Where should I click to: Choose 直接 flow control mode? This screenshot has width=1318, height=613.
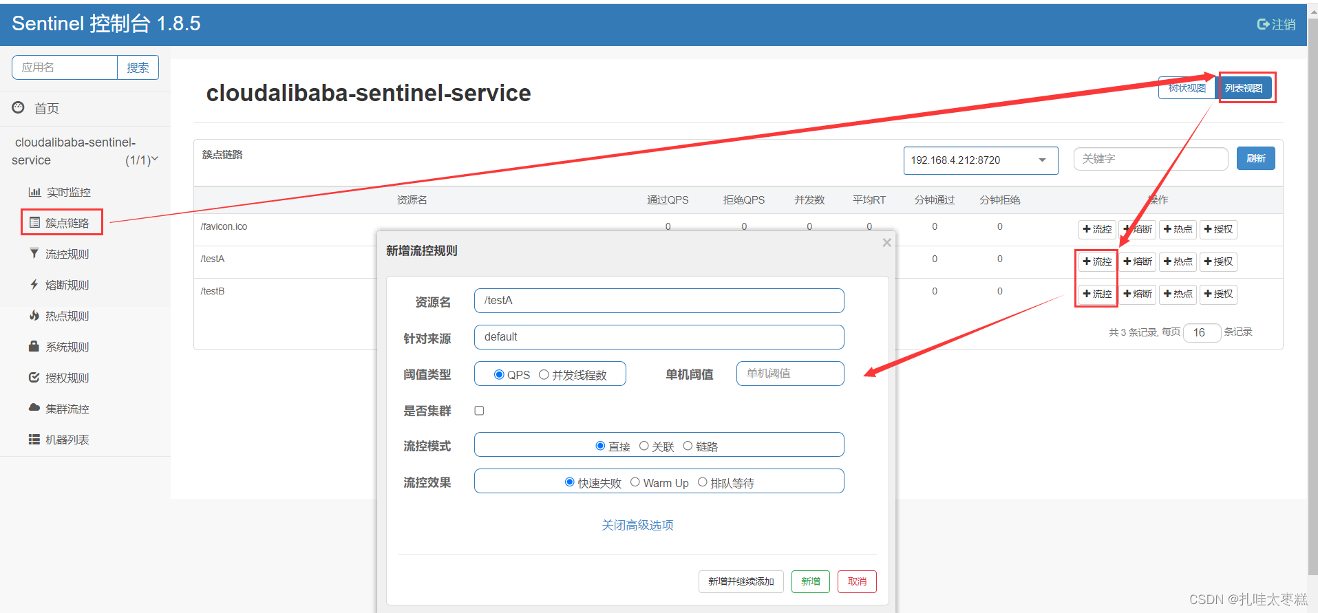point(600,446)
